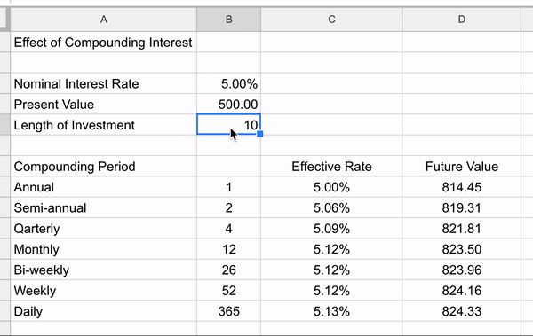
Task: Select the 500.00 present value cell
Action: tap(229, 105)
